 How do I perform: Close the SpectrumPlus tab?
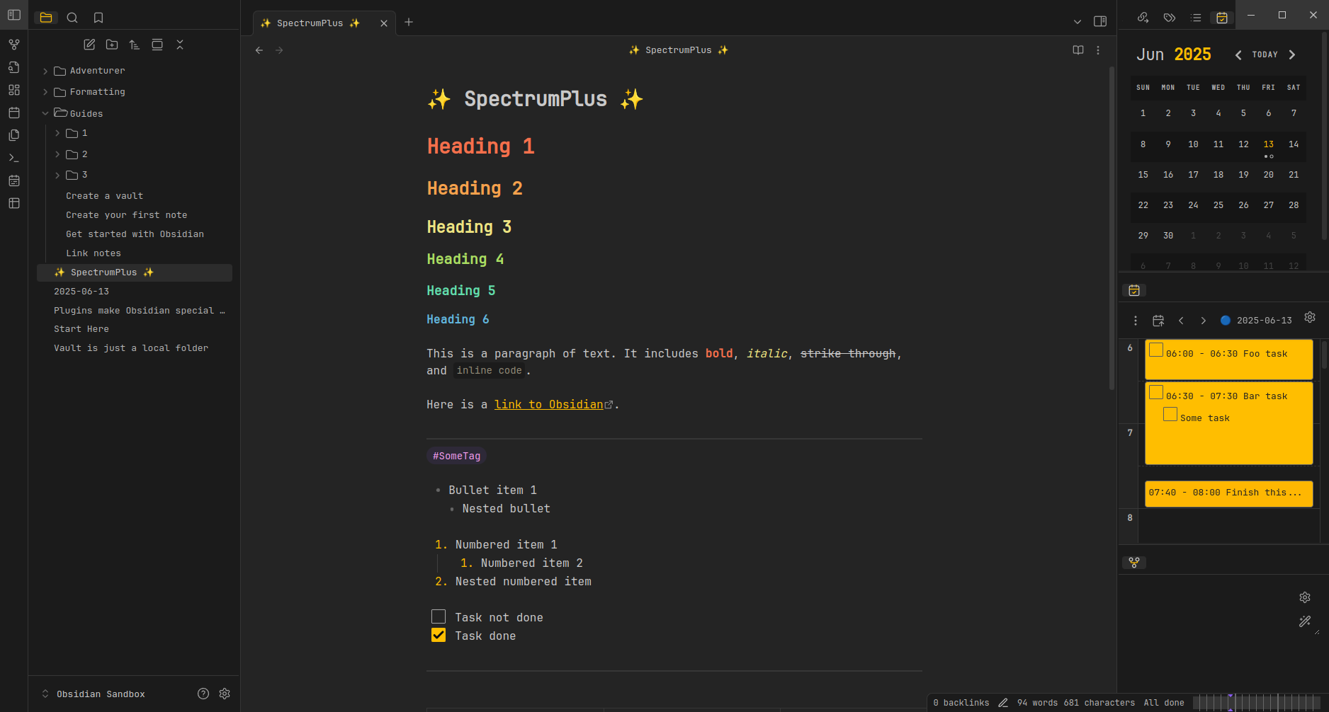click(x=384, y=23)
